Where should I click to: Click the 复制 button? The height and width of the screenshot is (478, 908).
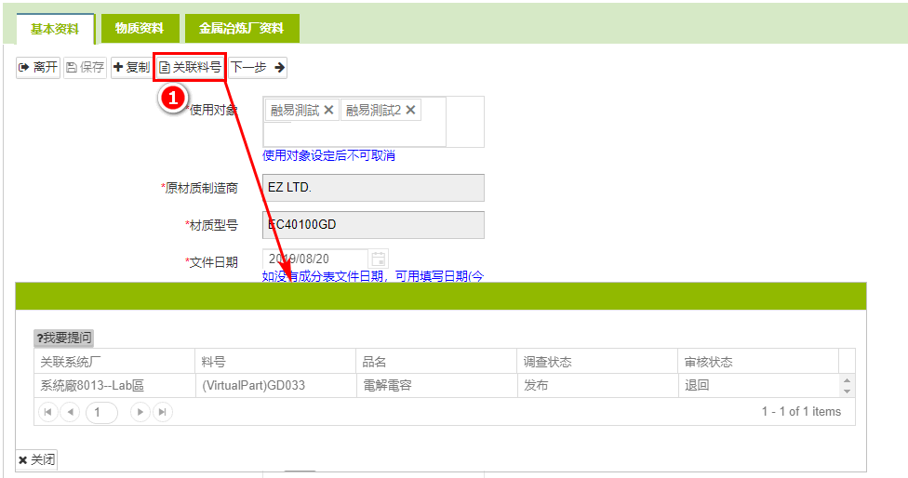(x=131, y=67)
